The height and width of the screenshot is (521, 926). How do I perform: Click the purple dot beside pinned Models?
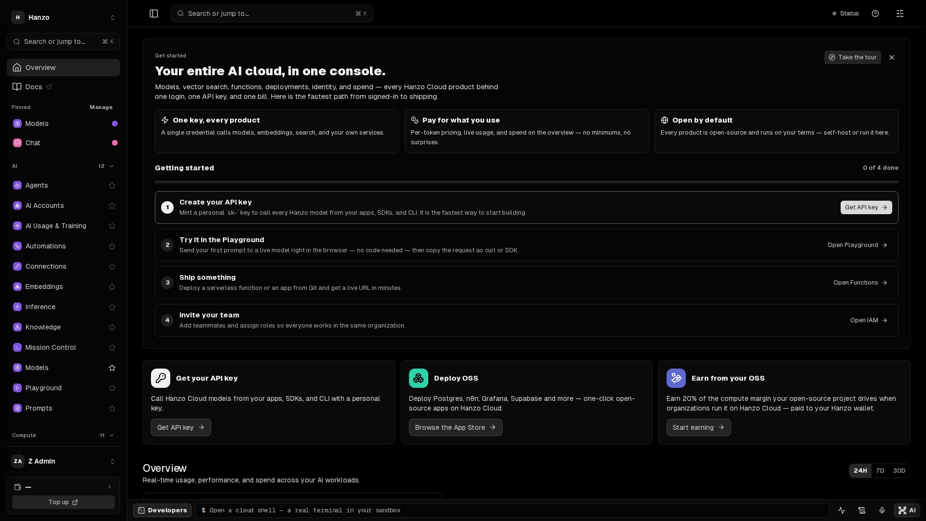(x=115, y=123)
